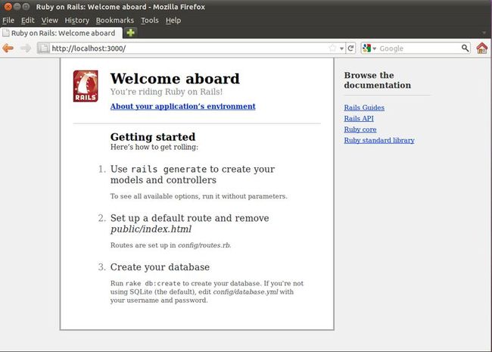492x352 pixels.
Task: Click the Rails logo image
Action: point(86,86)
